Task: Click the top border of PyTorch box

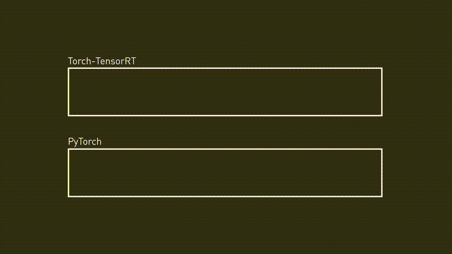Action: point(225,150)
